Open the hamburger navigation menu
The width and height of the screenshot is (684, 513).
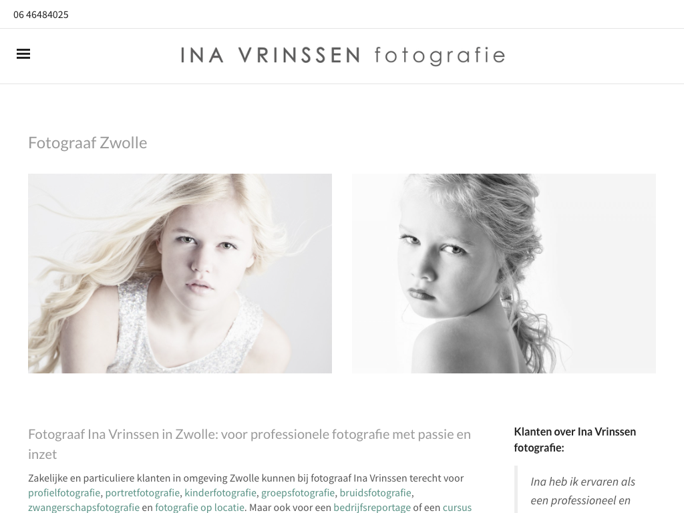[x=23, y=53]
